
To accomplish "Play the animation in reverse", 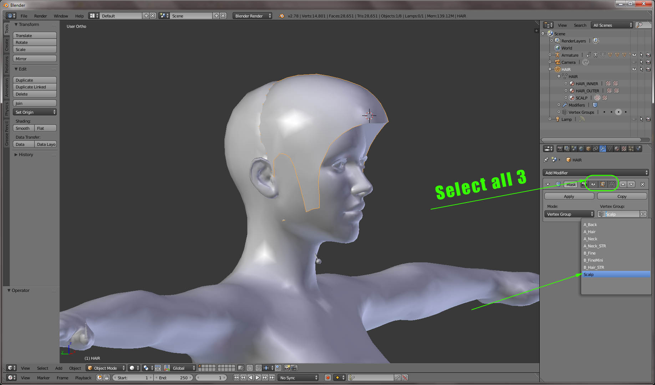I will tap(250, 378).
